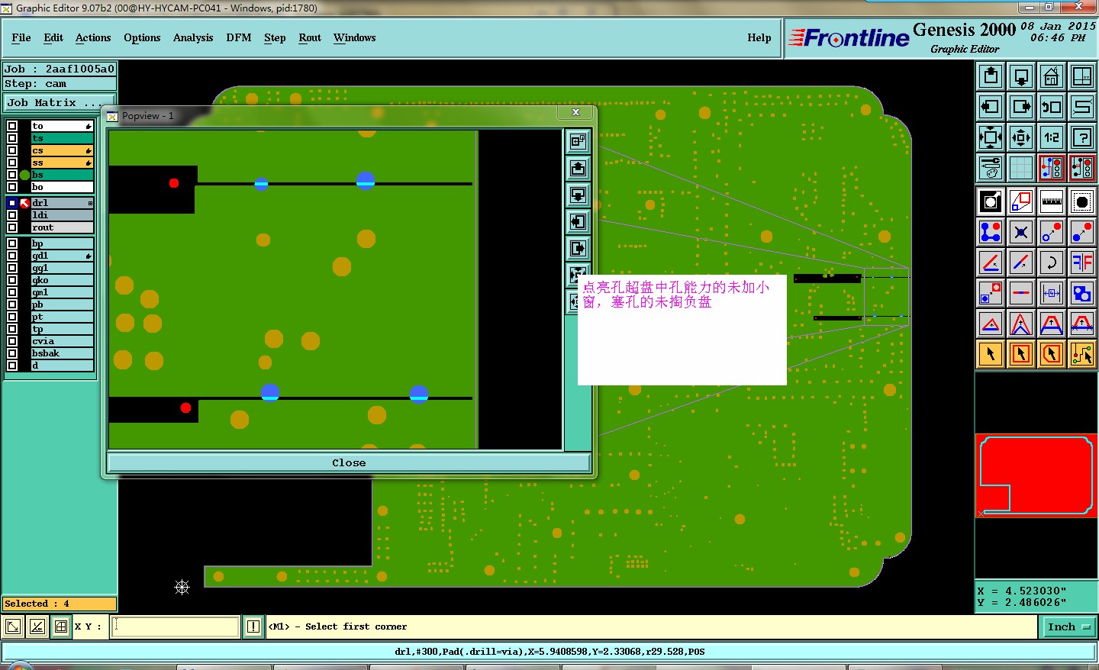Viewport: 1099px width, 670px height.
Task: Click the connected-nodes edit icon
Action: pyautogui.click(x=991, y=232)
